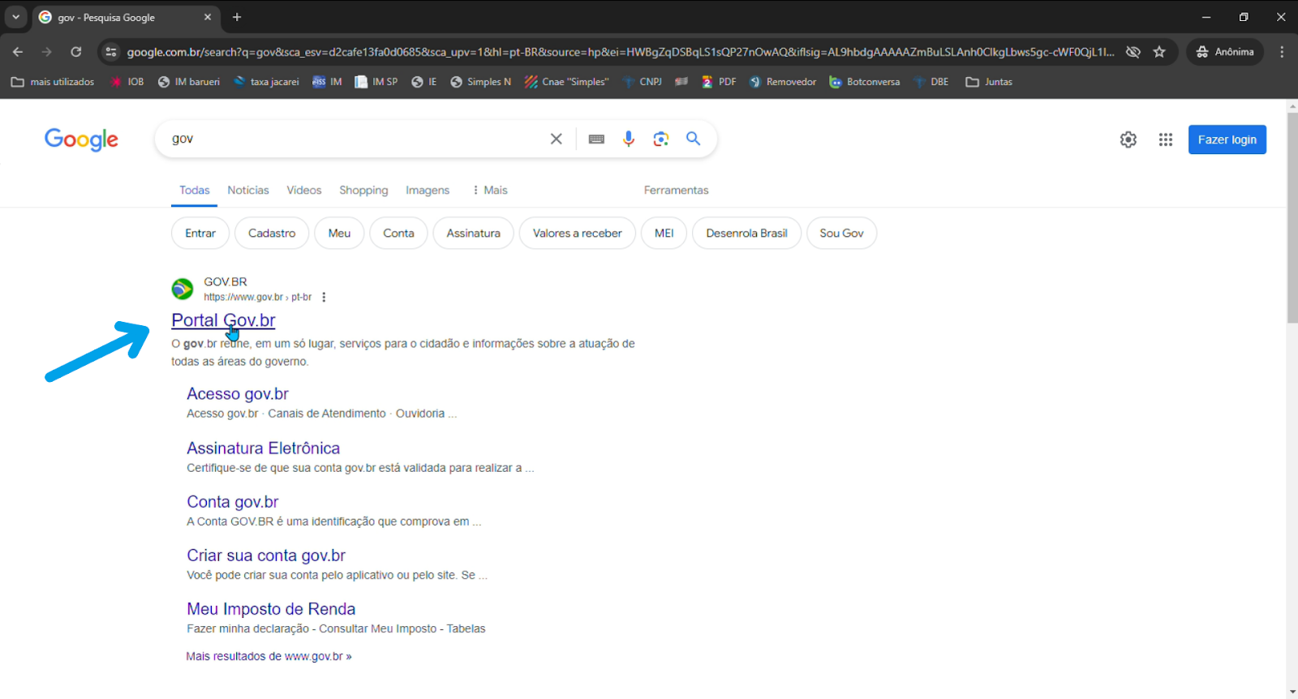Screen dimensions: 1298x699
Task: Open the Google apps grid
Action: 1166,139
